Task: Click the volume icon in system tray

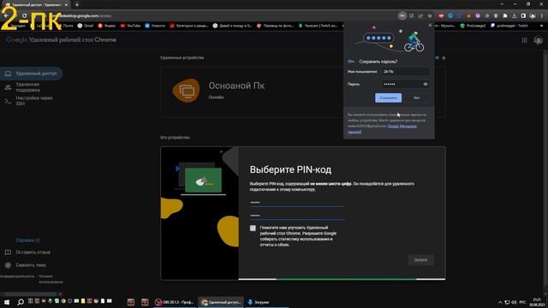Action: click(514, 302)
